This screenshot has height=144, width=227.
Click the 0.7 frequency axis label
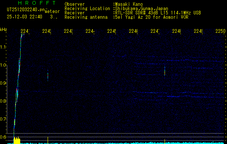(3, 119)
